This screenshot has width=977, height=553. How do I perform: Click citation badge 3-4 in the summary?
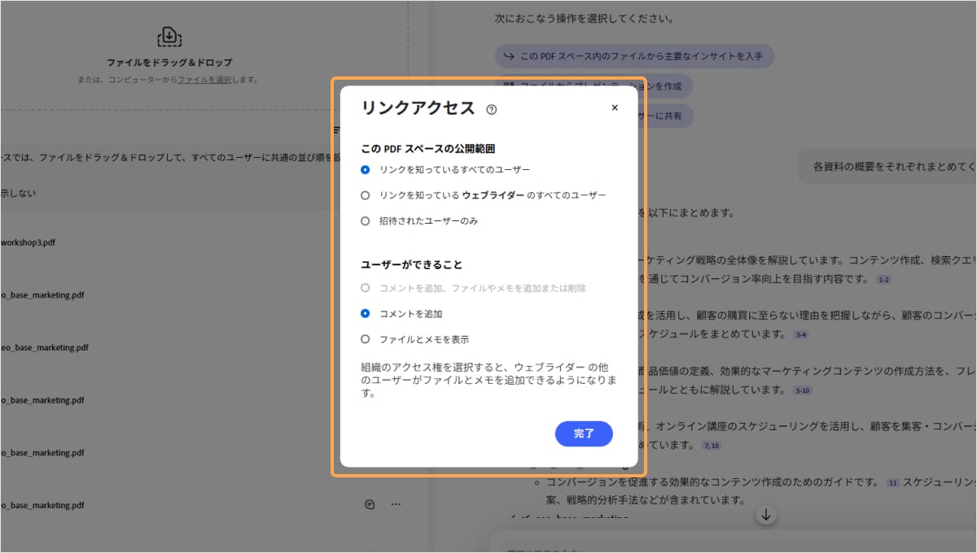[801, 334]
